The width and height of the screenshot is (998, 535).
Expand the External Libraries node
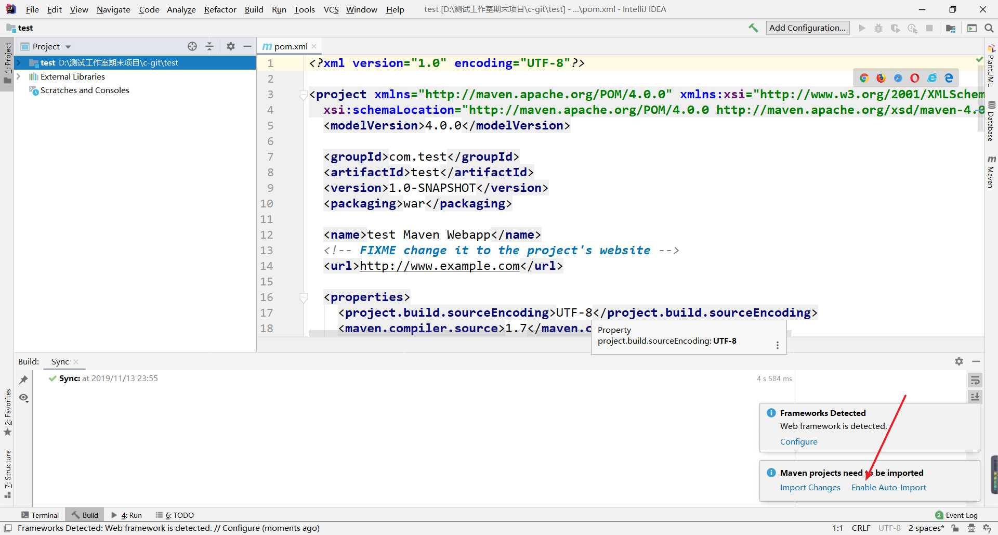[19, 76]
